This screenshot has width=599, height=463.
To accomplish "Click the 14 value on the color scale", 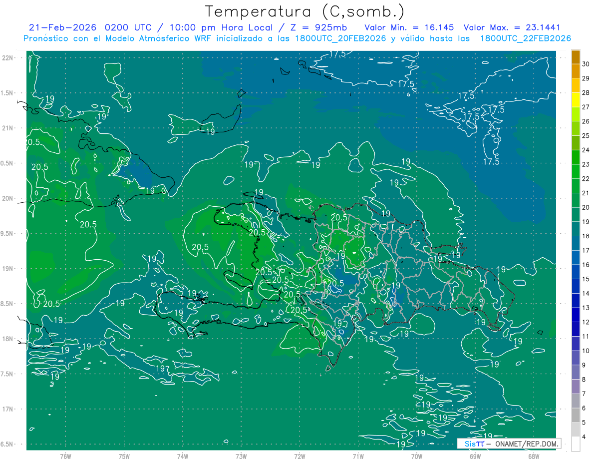I will pyautogui.click(x=586, y=293).
